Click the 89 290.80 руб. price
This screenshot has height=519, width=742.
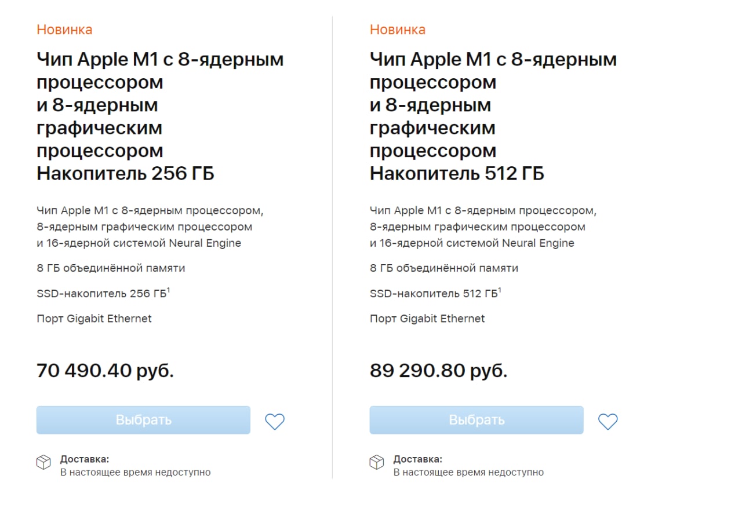coord(439,371)
